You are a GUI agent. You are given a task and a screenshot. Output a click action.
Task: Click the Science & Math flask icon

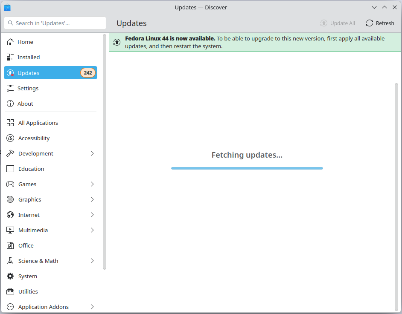tap(10, 261)
